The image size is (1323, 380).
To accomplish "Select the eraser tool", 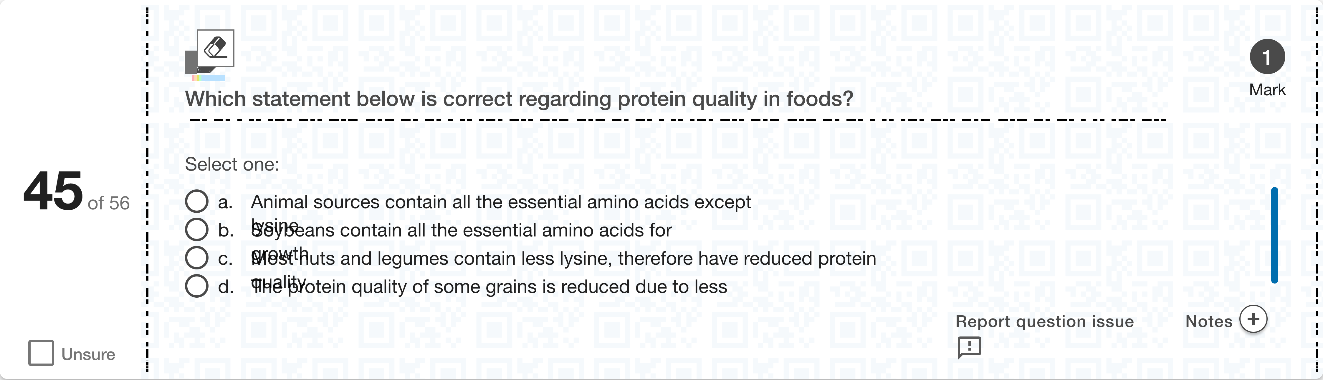I will 215,48.
